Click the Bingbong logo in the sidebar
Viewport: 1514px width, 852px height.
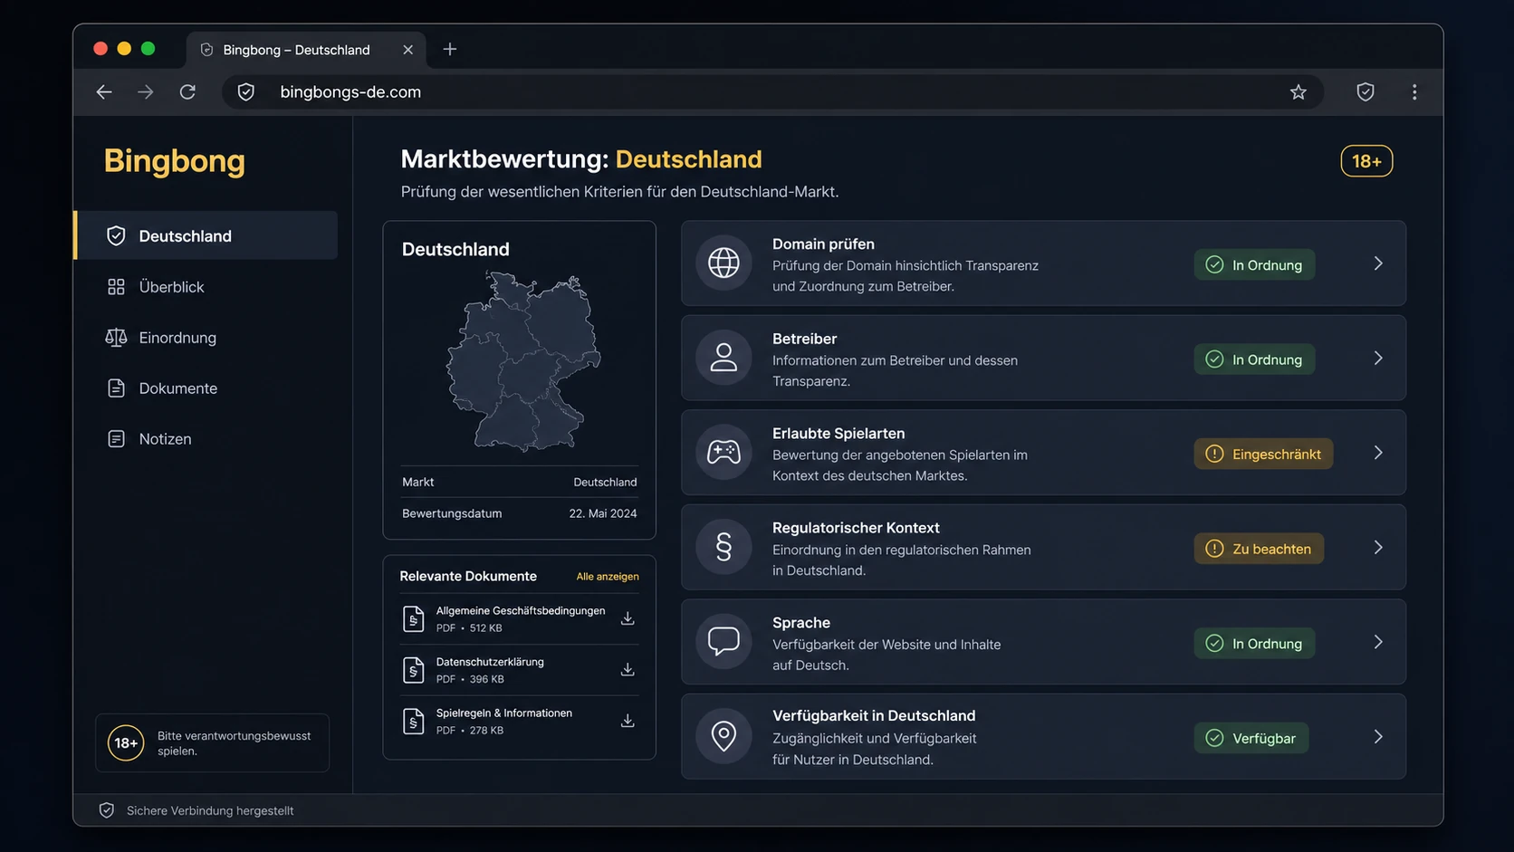(x=175, y=160)
